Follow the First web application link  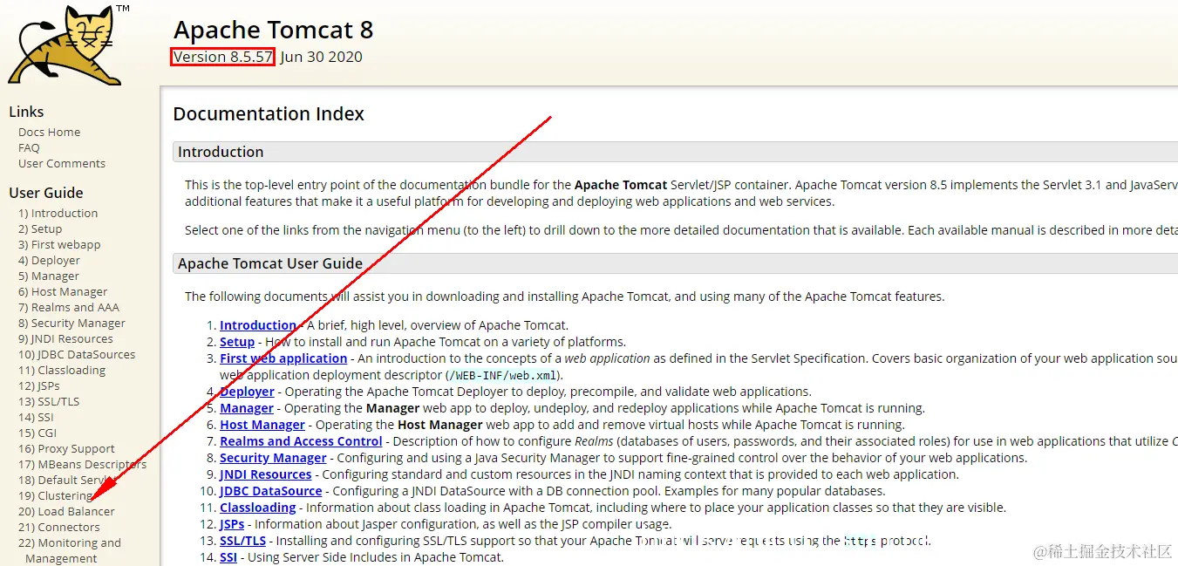(283, 358)
